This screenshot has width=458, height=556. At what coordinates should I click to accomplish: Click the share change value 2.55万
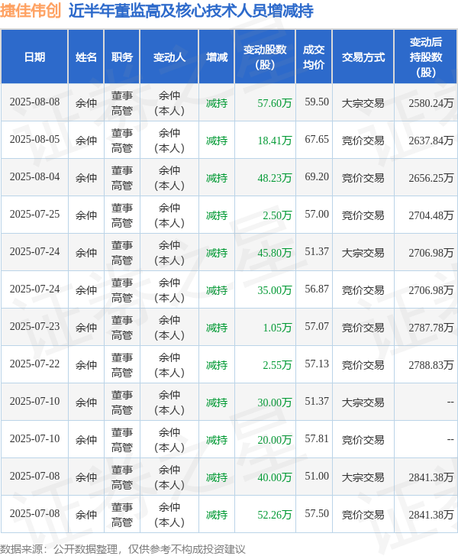[277, 365]
